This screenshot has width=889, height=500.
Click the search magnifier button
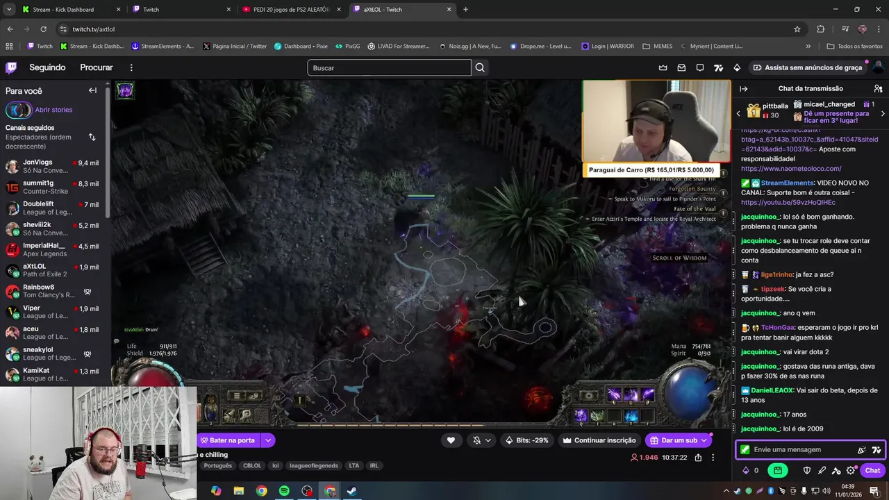click(x=480, y=67)
